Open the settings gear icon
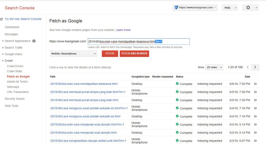 coord(248,7)
